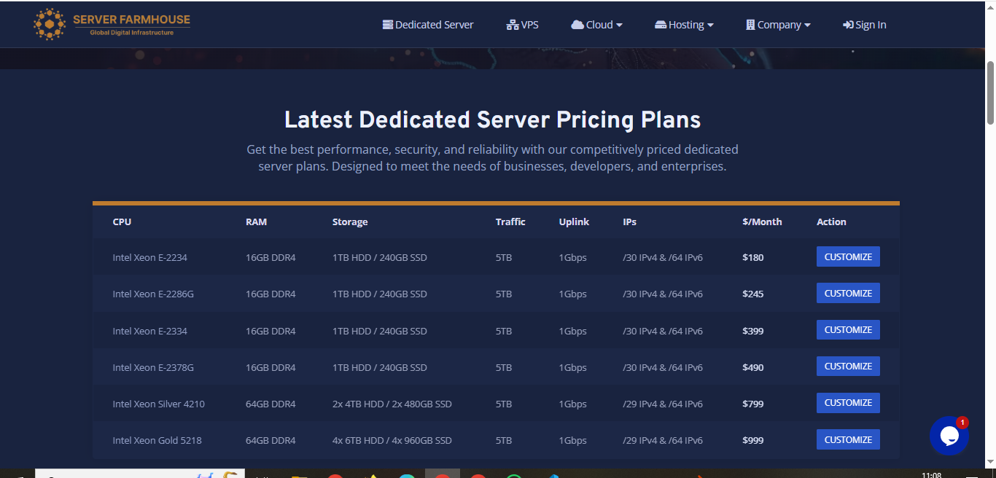Click the Sign In arrow icon

848,25
